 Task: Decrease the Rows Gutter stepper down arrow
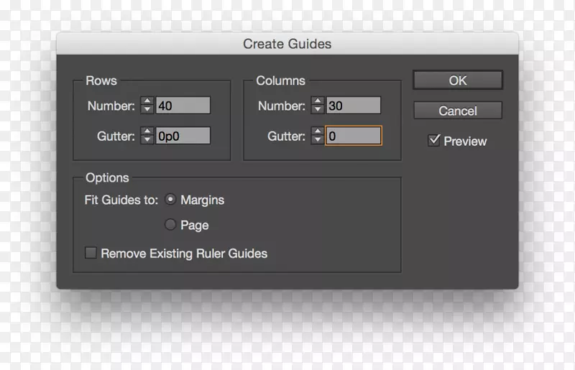(147, 139)
